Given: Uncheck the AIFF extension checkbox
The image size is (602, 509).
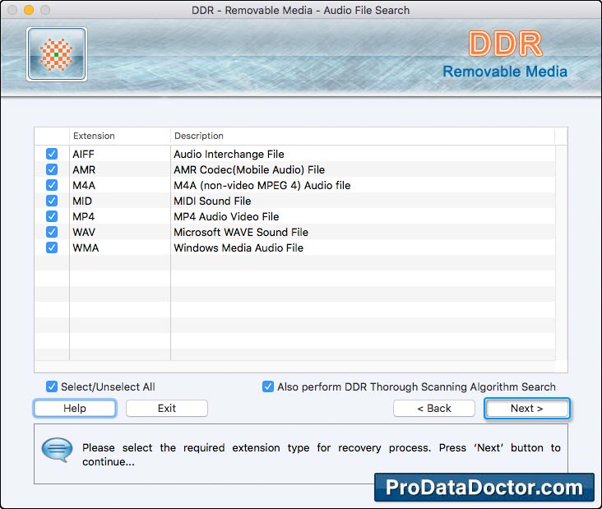Looking at the screenshot, I should coord(52,154).
